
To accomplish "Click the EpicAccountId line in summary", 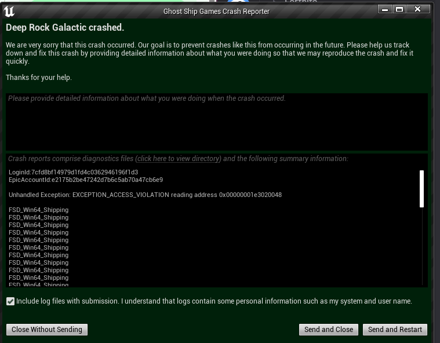I will click(86, 180).
